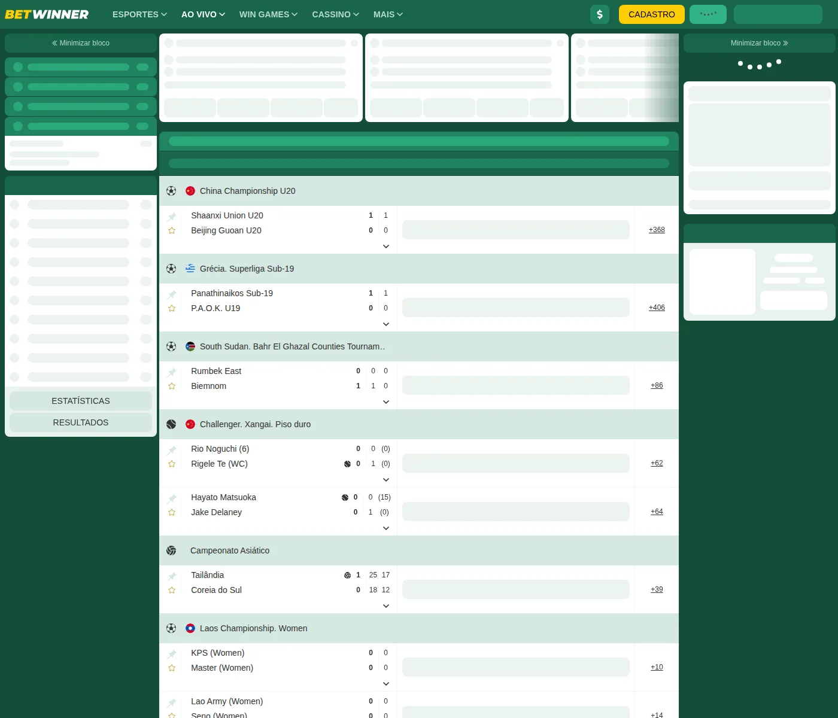Expand the Shaanxi Union U20 match details
The height and width of the screenshot is (718, 838).
(386, 247)
